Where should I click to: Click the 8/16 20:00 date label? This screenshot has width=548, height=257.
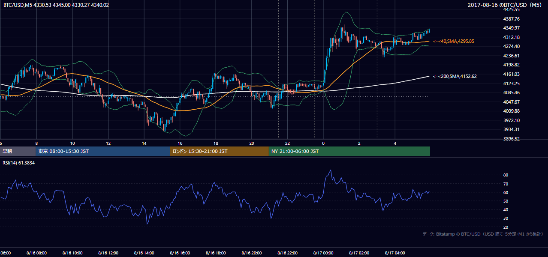252,253
